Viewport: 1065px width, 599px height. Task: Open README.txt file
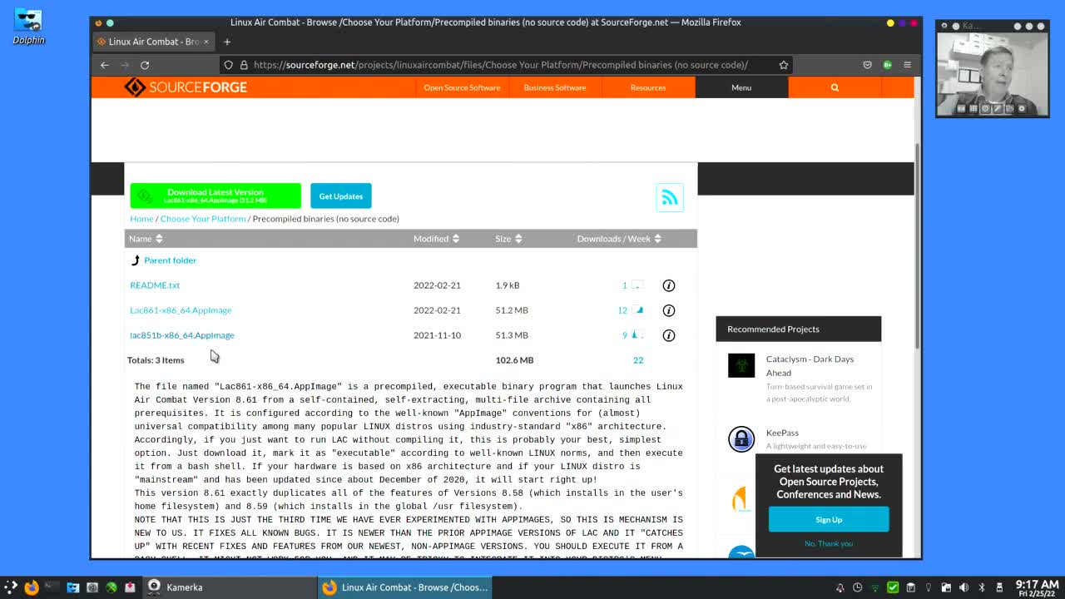(x=155, y=285)
